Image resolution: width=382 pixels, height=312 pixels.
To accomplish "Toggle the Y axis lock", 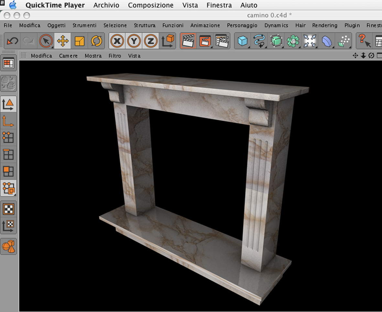I will [134, 41].
